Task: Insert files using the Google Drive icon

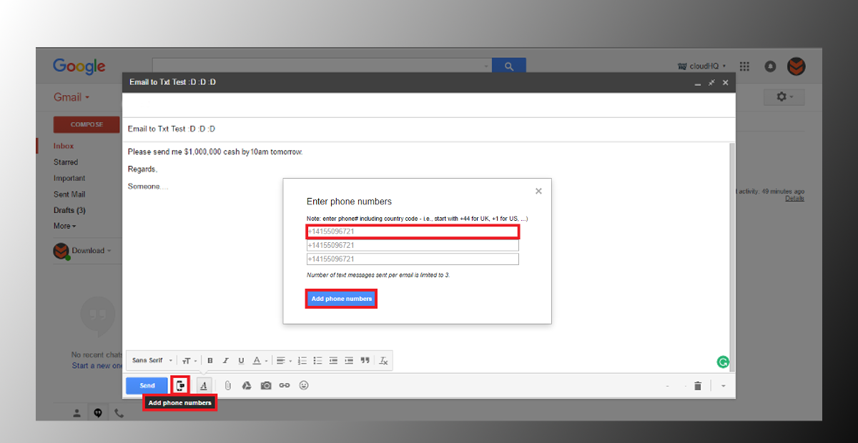Action: (247, 386)
